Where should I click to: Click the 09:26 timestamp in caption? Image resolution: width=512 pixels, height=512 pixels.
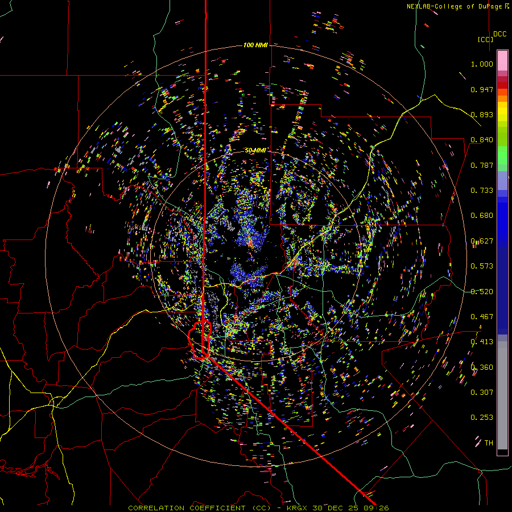[x=375, y=508]
